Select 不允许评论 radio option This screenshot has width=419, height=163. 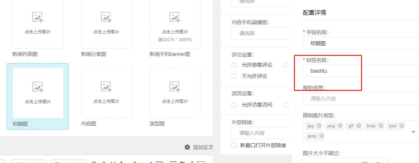[x=234, y=76]
